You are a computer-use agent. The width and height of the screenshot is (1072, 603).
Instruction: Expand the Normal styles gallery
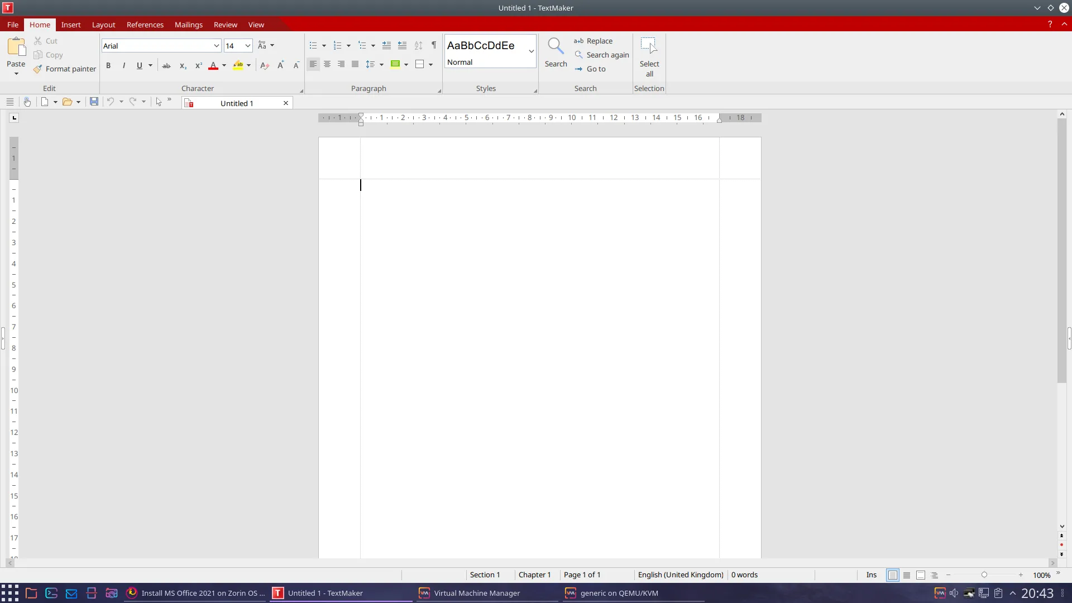[531, 51]
